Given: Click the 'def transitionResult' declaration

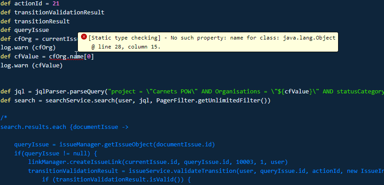Looking at the screenshot, I should point(35,21).
